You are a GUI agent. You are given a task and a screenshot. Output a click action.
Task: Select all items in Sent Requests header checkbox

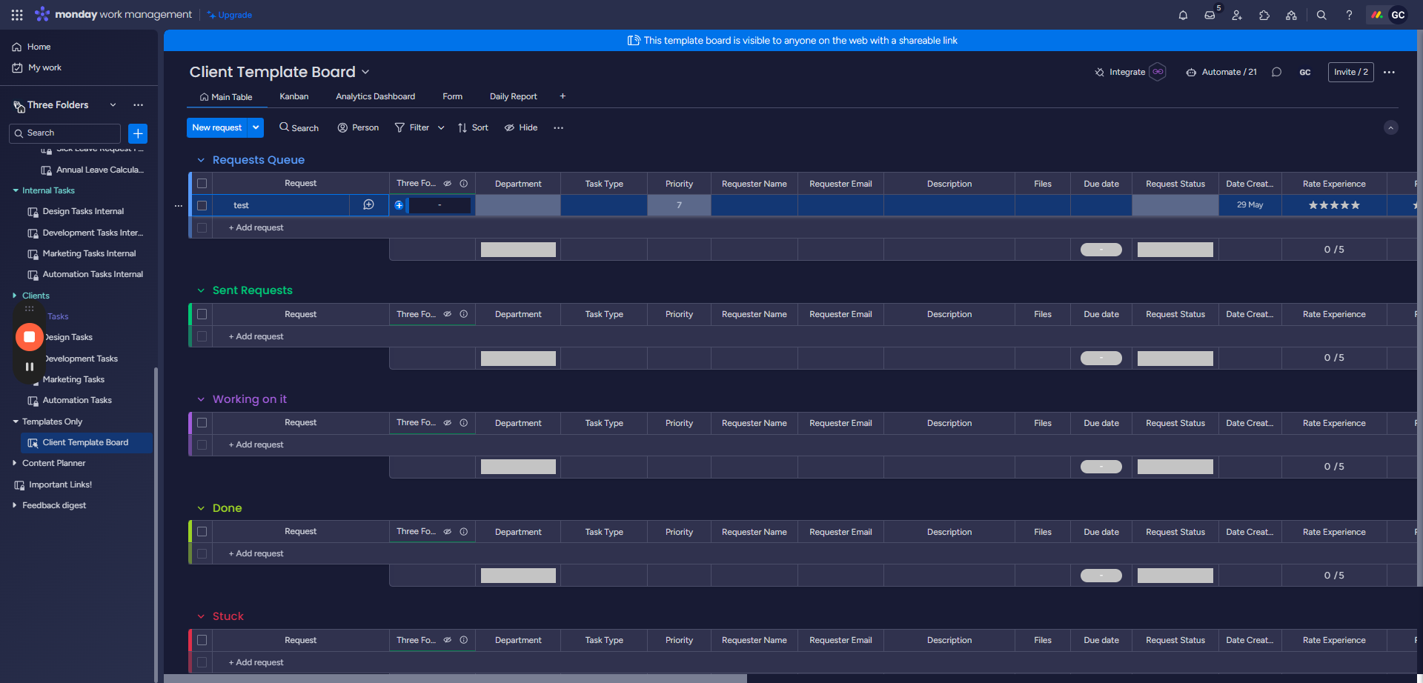point(202,314)
